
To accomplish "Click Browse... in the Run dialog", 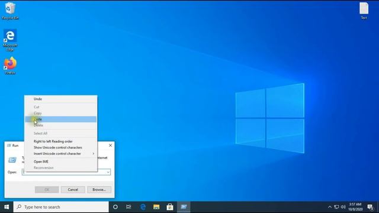I will pyautogui.click(x=99, y=189).
